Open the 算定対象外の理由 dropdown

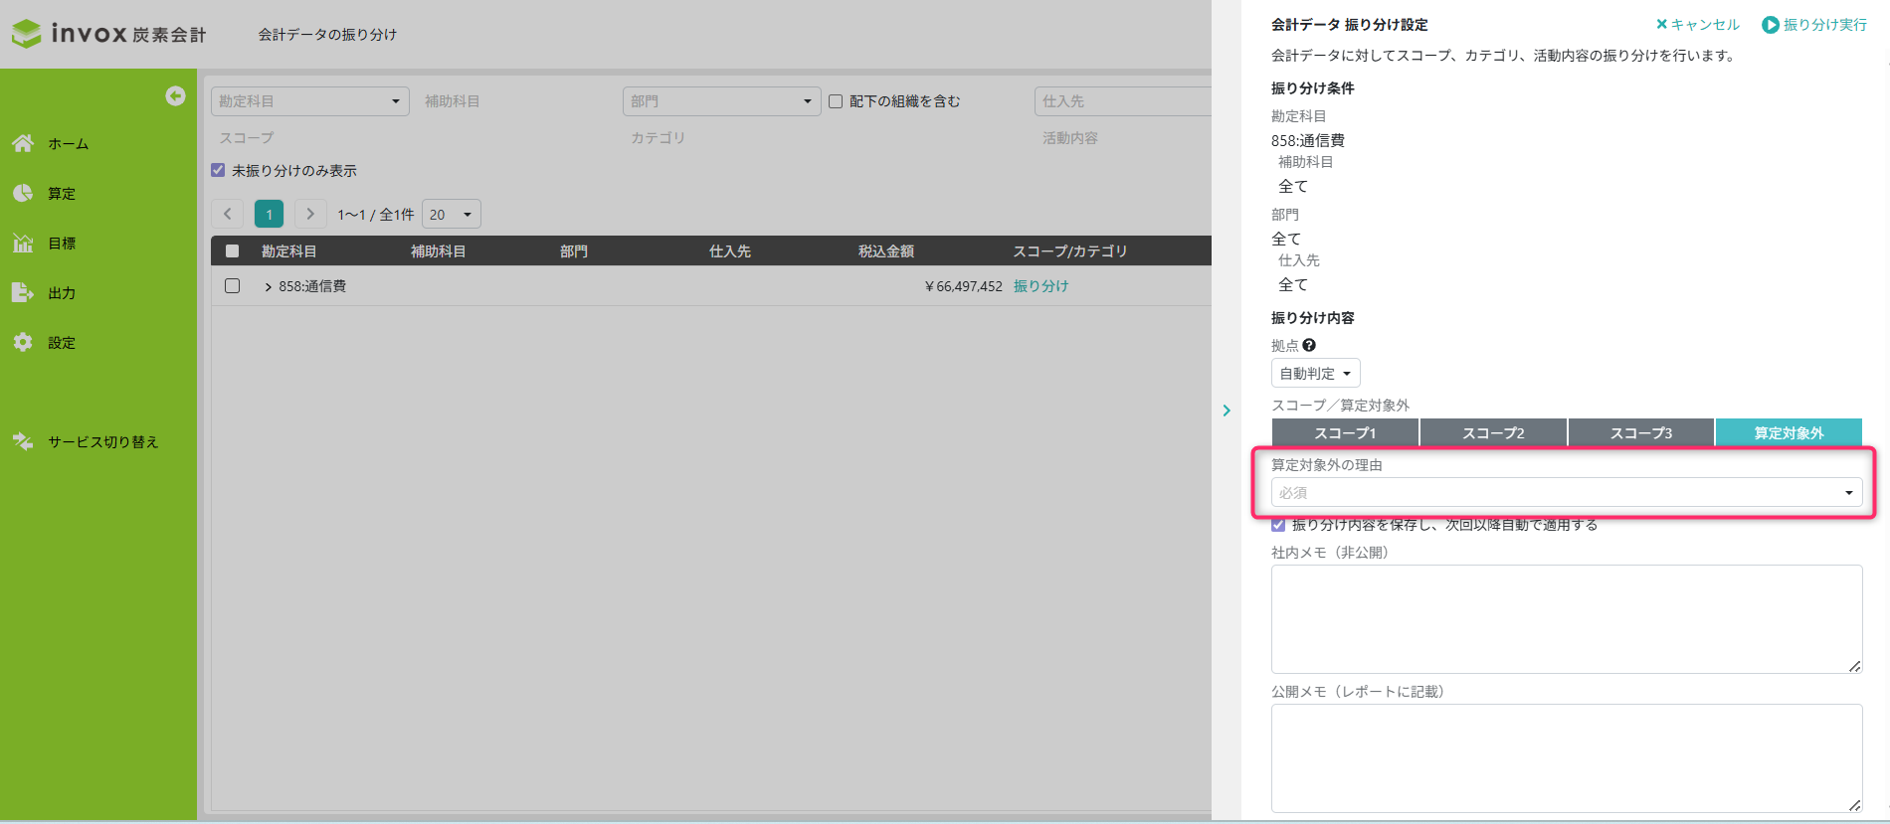[x=1566, y=493]
